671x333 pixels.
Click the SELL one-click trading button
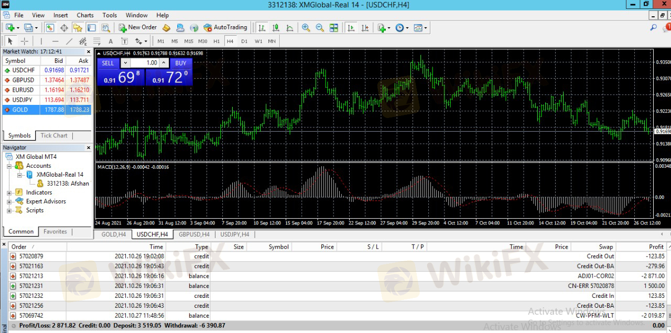107,63
